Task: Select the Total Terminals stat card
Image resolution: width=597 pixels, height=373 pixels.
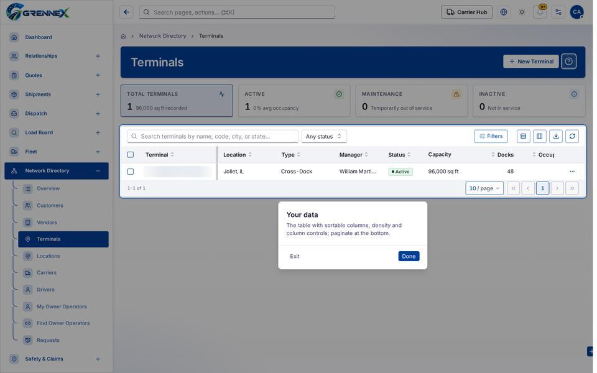Action: [177, 101]
